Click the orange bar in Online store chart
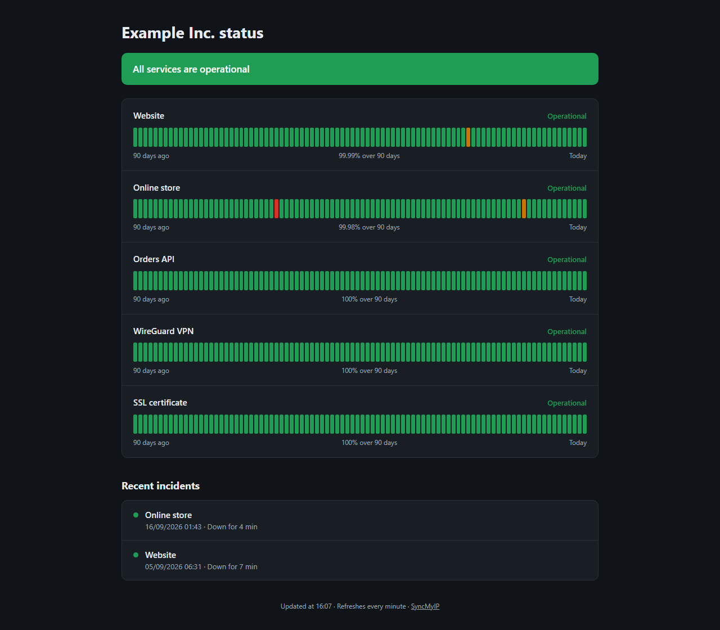 tap(524, 209)
